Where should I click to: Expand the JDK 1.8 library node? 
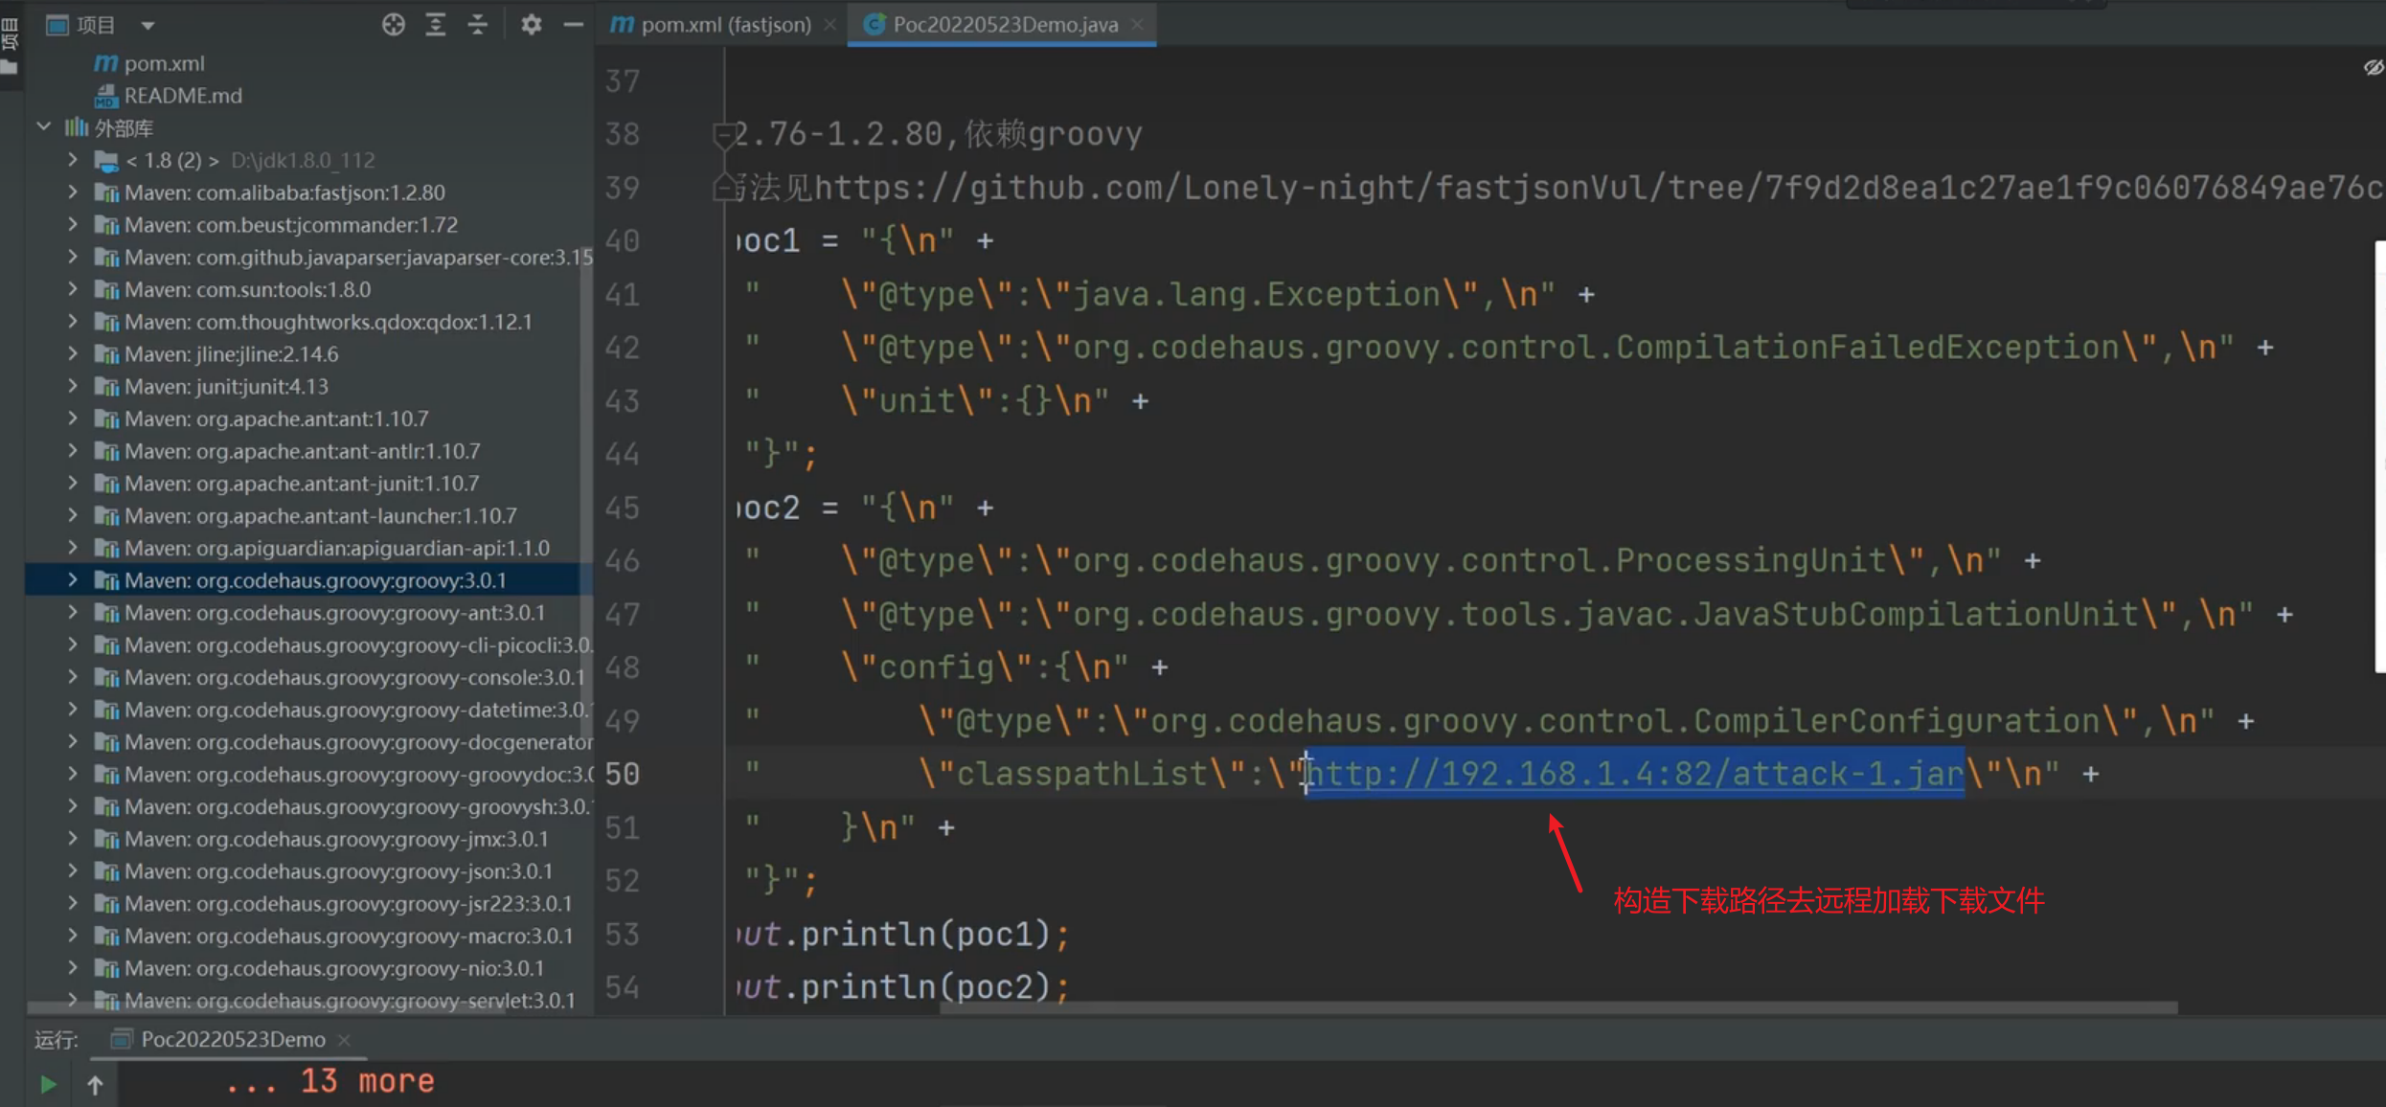pos(73,159)
